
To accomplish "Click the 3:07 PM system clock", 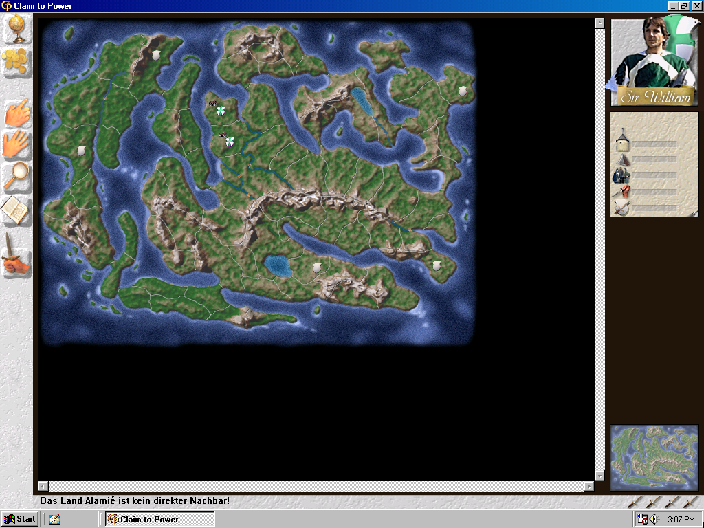I will click(x=681, y=520).
